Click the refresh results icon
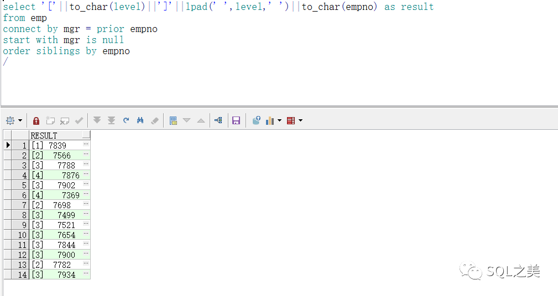Viewport: 558px width, 296px height. [126, 120]
